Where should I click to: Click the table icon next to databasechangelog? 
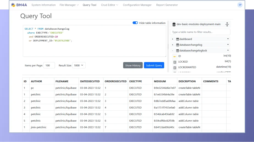[177, 45]
